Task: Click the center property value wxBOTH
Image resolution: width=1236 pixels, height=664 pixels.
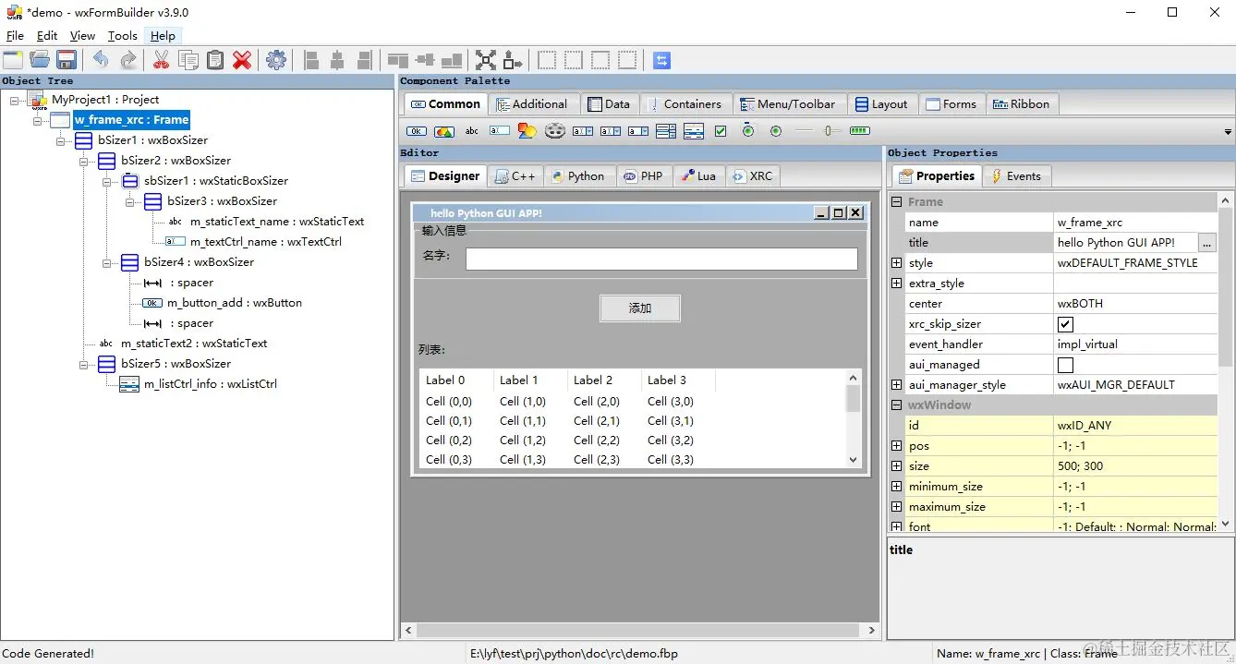Action: pyautogui.click(x=1135, y=304)
